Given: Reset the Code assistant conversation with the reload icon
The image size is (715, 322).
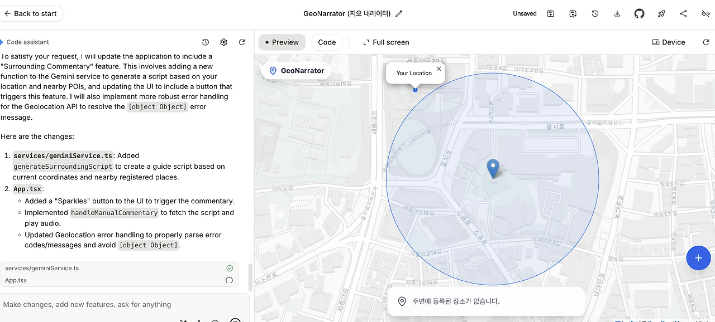Looking at the screenshot, I should tap(242, 42).
